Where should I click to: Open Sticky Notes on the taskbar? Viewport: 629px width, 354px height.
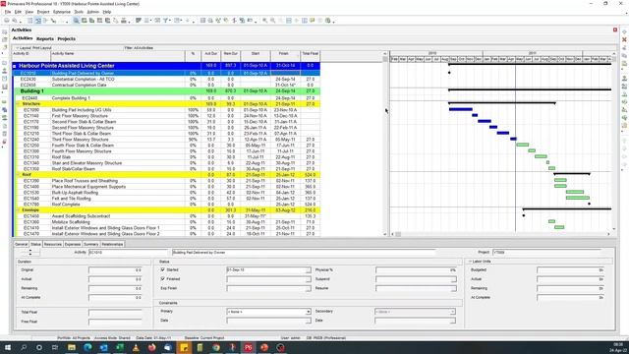coord(184,347)
